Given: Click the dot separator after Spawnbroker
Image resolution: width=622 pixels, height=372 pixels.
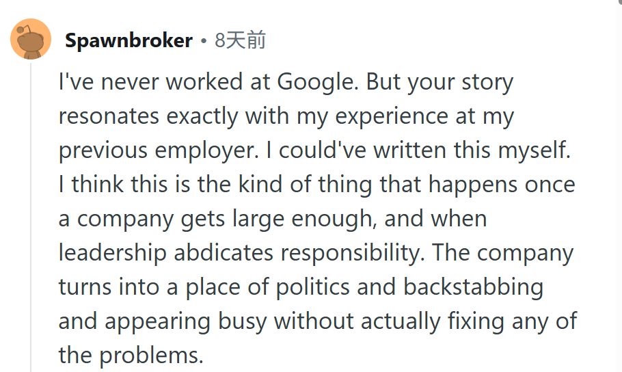Looking at the screenshot, I should coord(204,41).
